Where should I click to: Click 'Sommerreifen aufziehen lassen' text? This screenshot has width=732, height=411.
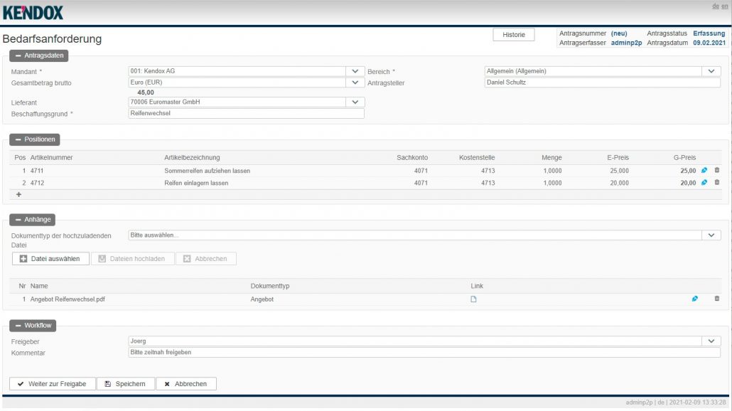(x=208, y=171)
